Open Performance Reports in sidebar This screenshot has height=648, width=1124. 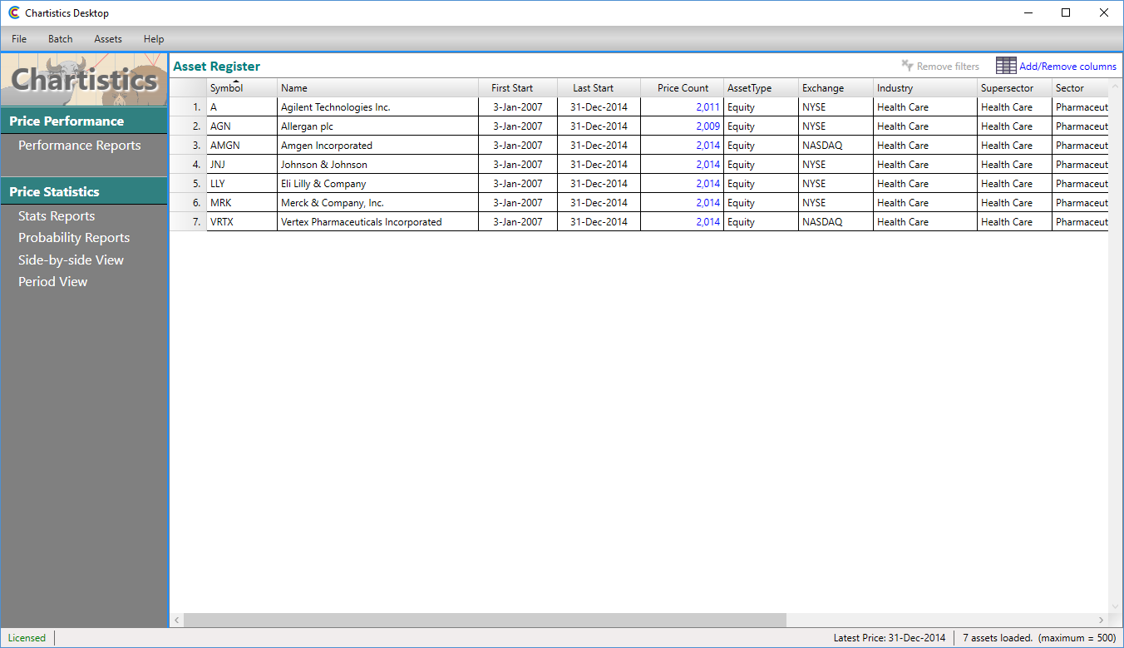tap(80, 146)
